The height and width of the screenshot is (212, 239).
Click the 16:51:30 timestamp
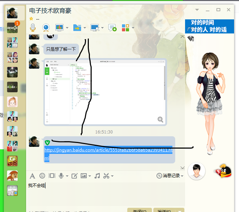click(x=104, y=132)
